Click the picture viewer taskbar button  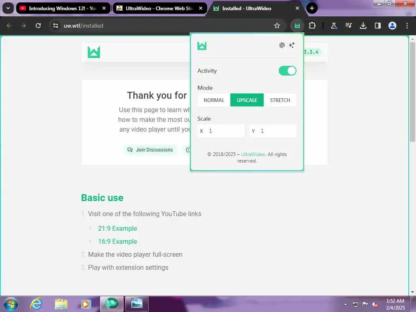136,304
